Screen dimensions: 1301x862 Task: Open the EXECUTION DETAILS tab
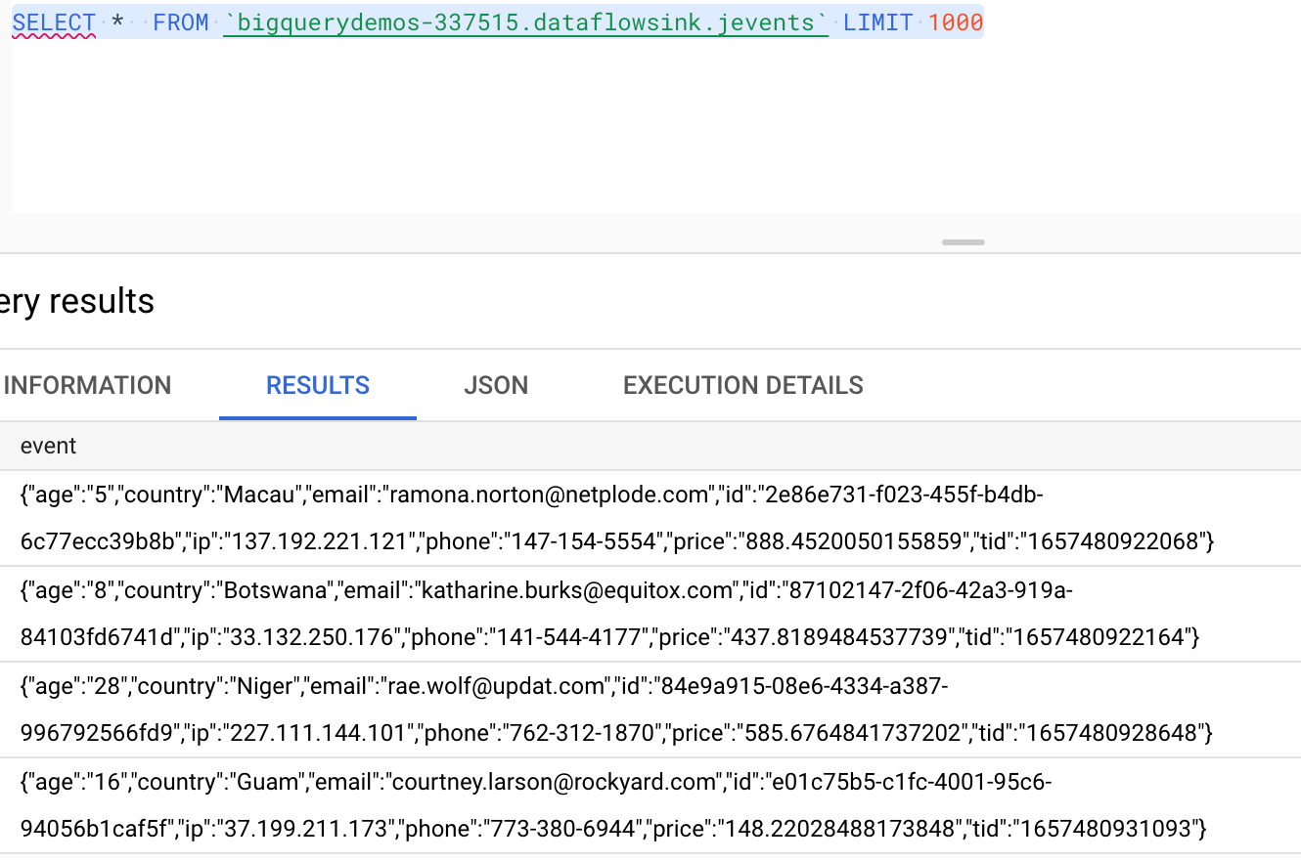(x=742, y=385)
